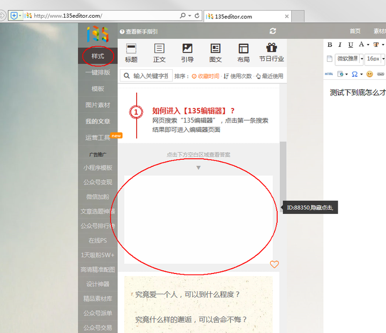386x333 pixels.
Task: Select the 模板 sidebar tab
Action: [x=98, y=88]
